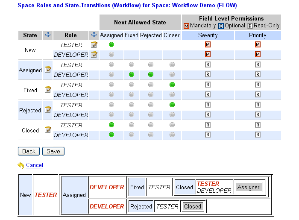Disable Assigned to Rejected for DEVELOPER
The width and height of the screenshot is (299, 220).
tap(151, 74)
